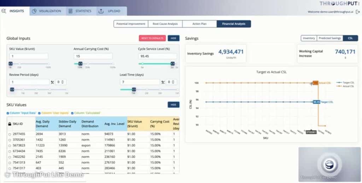Click the Insights magnifier icon

pyautogui.click(x=4, y=11)
